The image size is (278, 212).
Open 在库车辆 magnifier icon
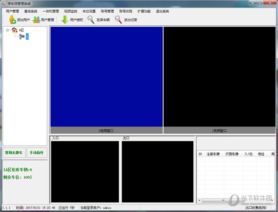[91, 20]
